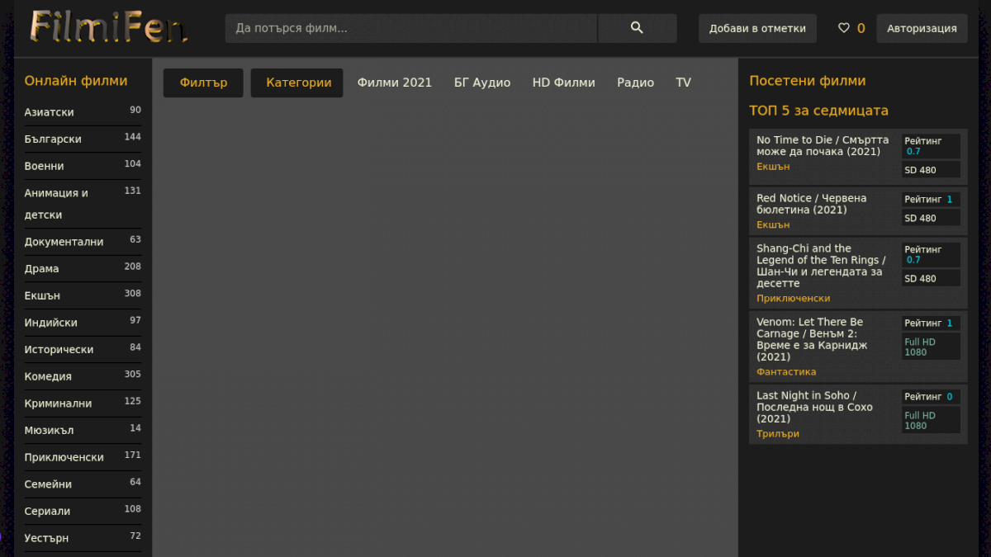Expand the Категории dropdown
Viewport: 991px width, 557px height.
(297, 83)
